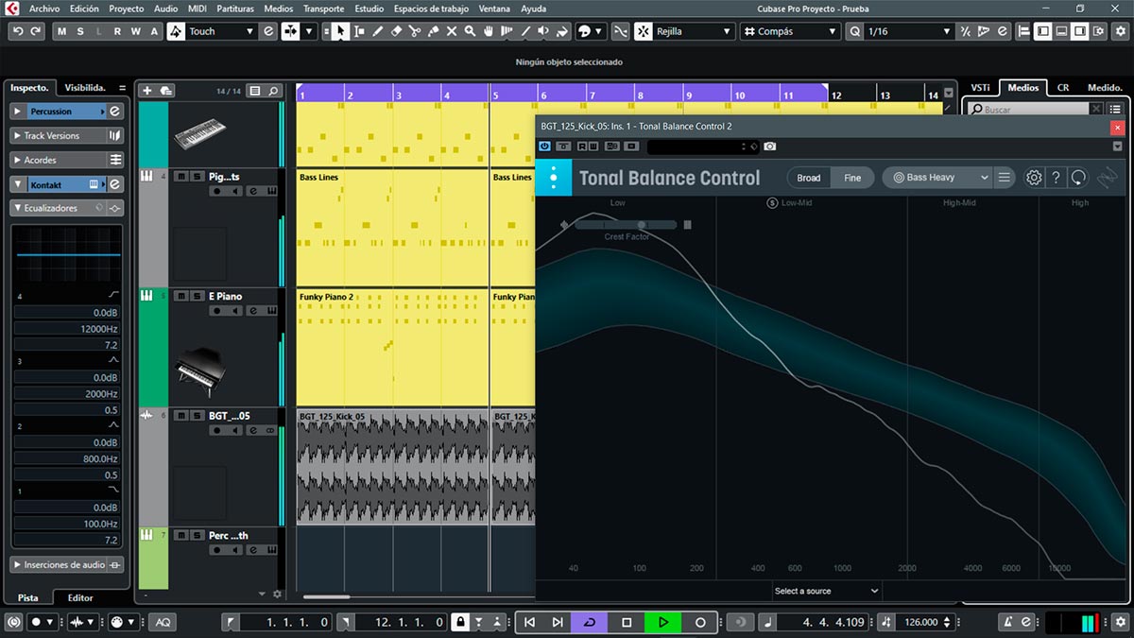Screen dimensions: 1134x638
Task: Expand the Inserciones de audio section
Action: [x=68, y=564]
